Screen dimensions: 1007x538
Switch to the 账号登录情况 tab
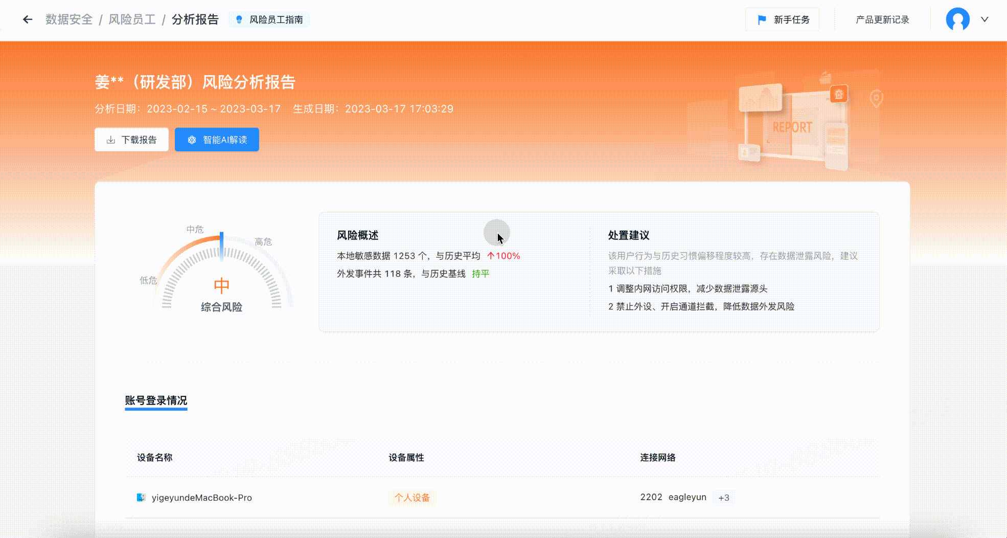pos(156,400)
